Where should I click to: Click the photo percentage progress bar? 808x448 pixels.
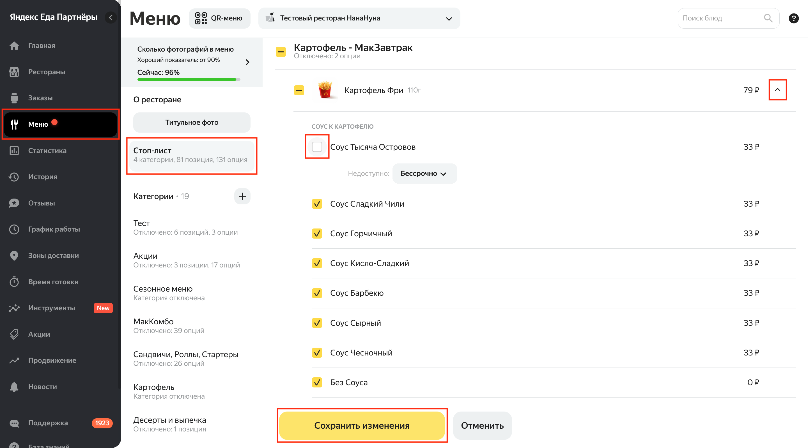pos(189,80)
